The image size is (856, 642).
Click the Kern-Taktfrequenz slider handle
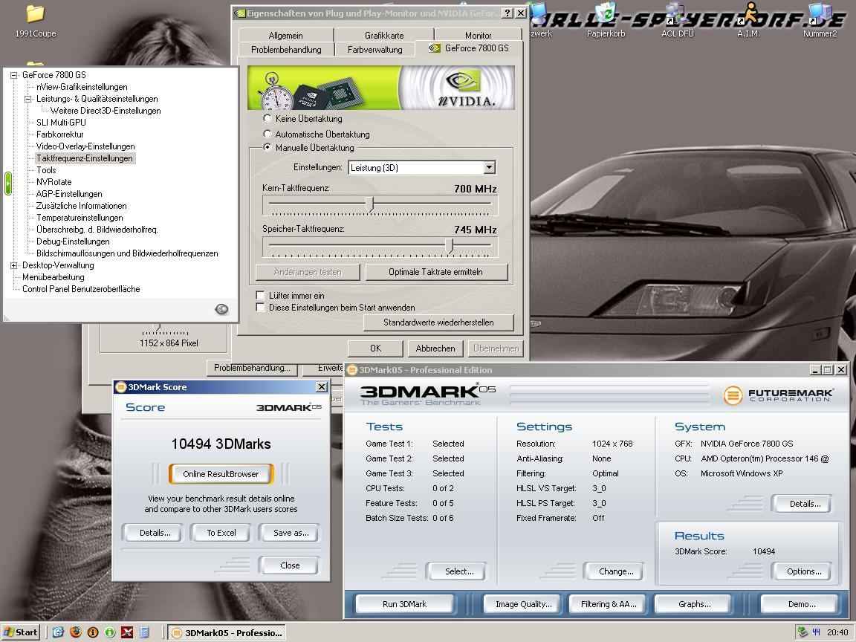pos(370,204)
